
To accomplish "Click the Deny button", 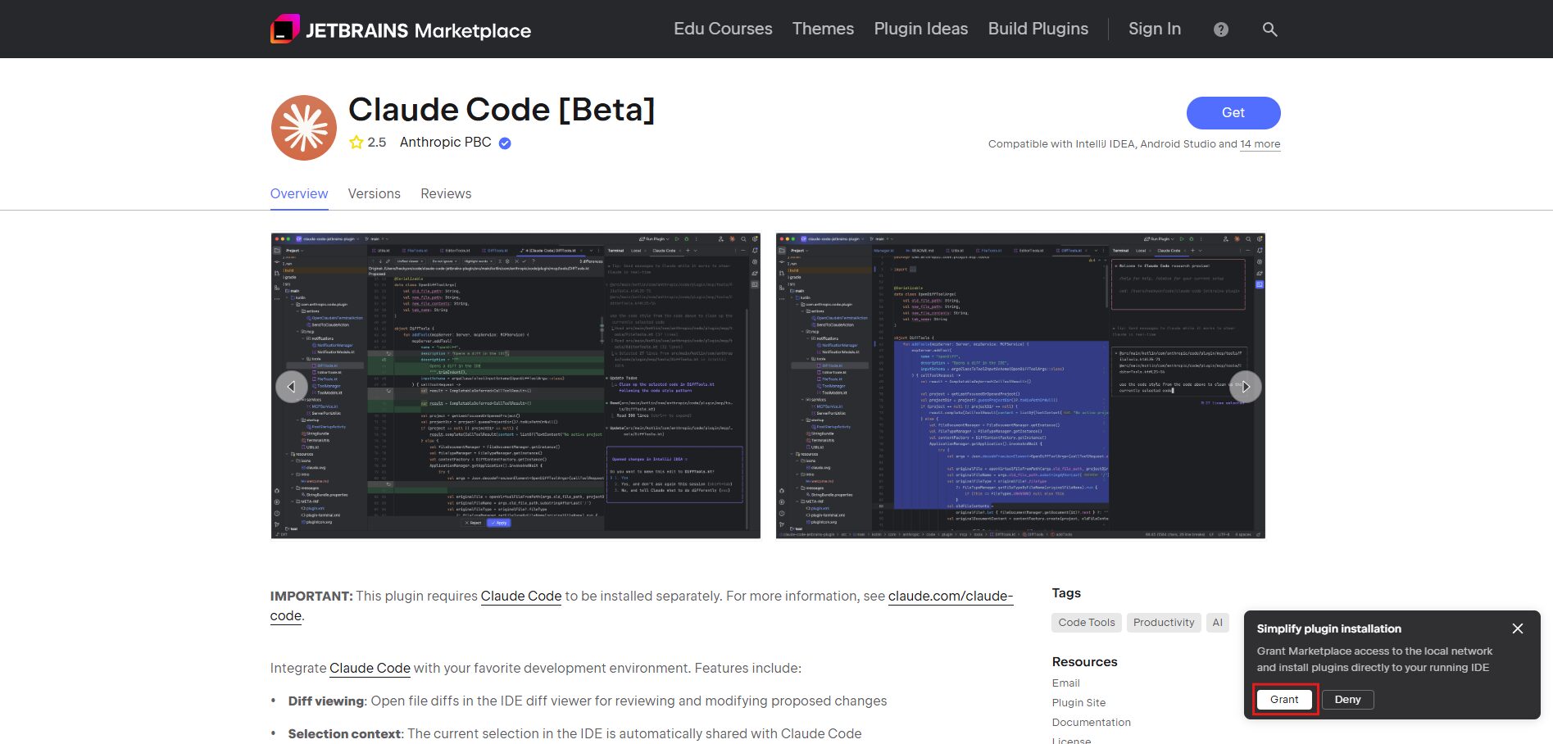I will coord(1347,700).
